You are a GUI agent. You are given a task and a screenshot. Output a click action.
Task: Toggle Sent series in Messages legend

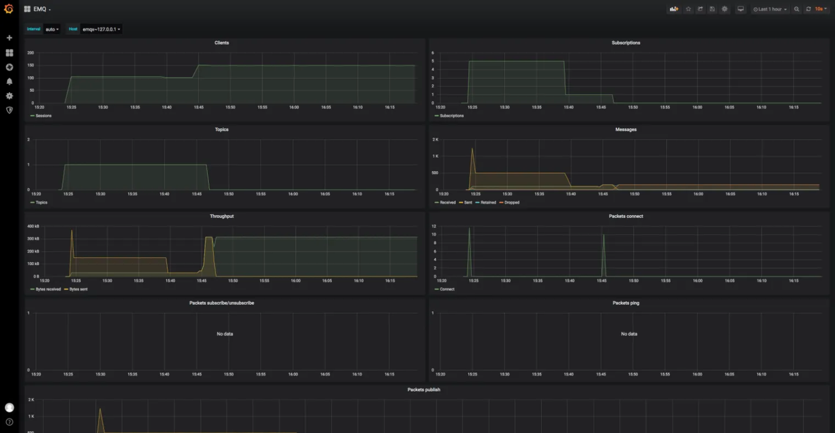tap(468, 203)
